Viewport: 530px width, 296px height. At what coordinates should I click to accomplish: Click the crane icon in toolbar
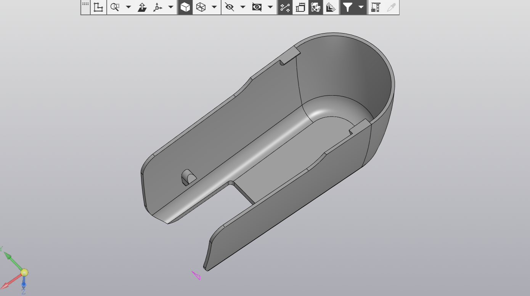coord(376,7)
